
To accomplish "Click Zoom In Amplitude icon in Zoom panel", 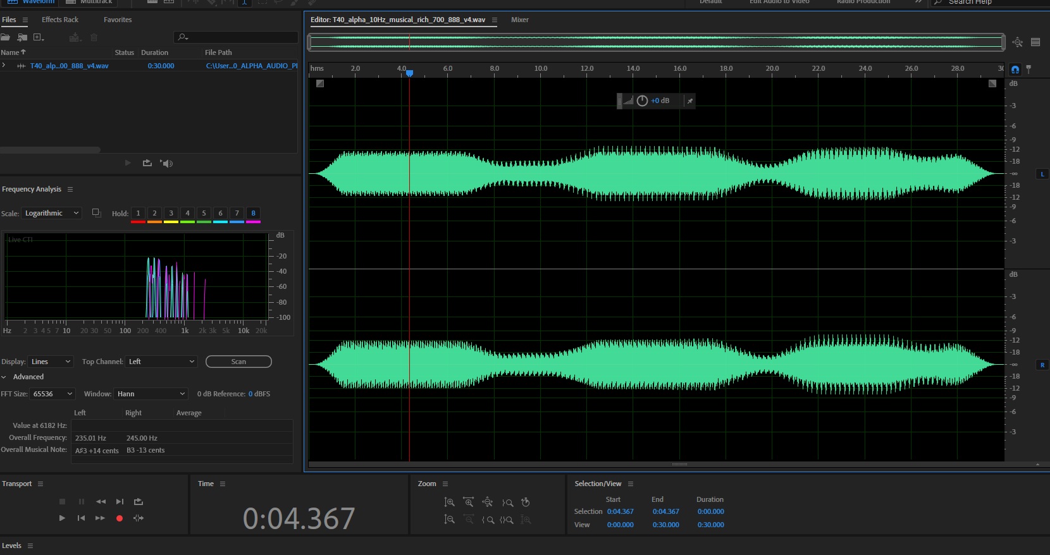I will point(449,502).
